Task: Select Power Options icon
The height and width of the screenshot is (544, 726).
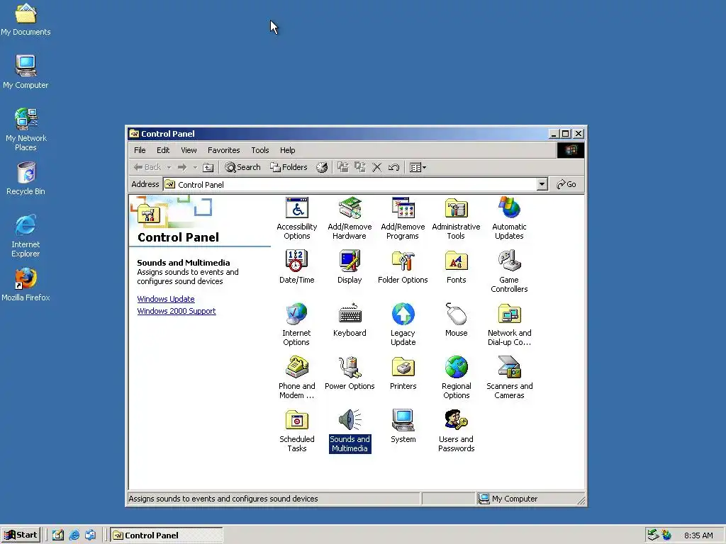Action: pyautogui.click(x=350, y=373)
